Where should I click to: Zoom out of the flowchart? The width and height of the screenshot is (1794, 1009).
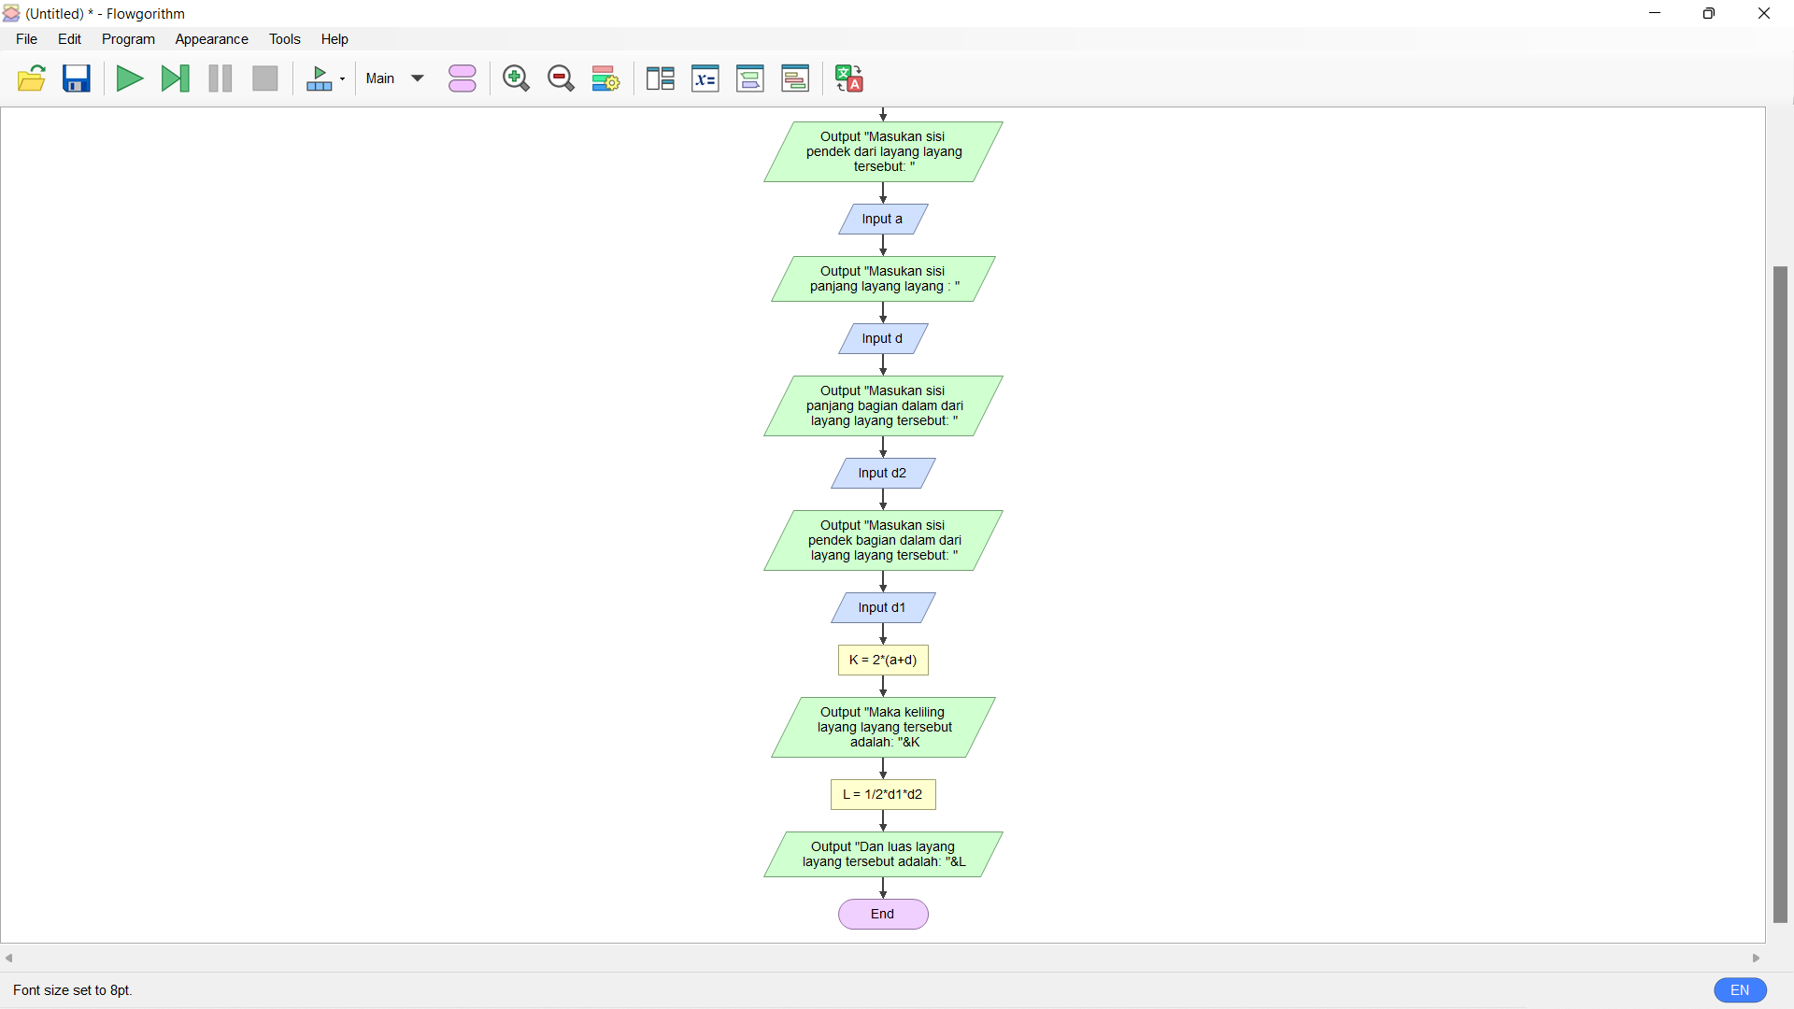tap(561, 78)
